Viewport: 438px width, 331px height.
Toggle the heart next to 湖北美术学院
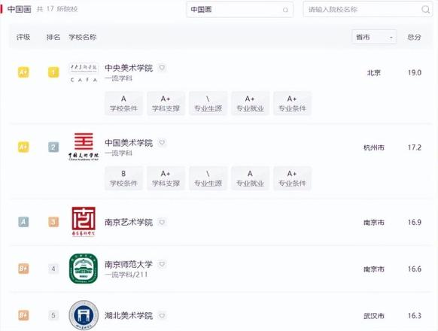[162, 316]
